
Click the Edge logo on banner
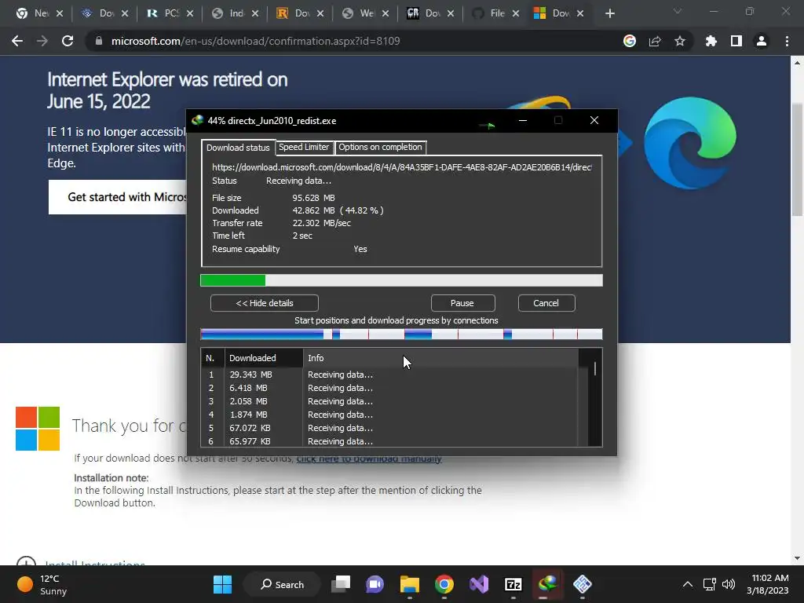689,143
